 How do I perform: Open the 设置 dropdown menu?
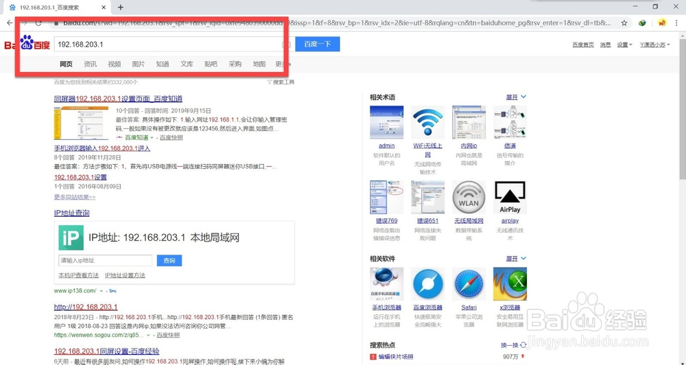(624, 45)
